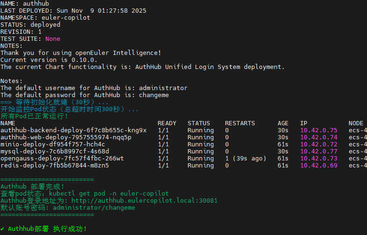Click the IP column header

pyautogui.click(x=304, y=123)
